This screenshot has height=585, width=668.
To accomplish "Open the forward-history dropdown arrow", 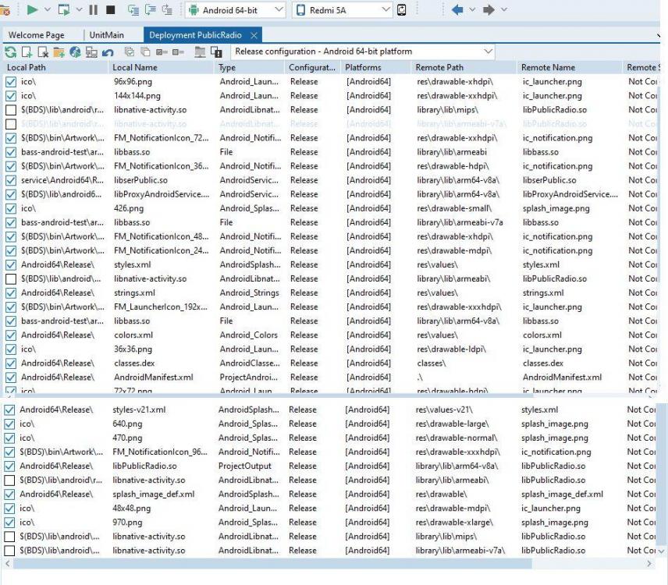I will [x=503, y=9].
